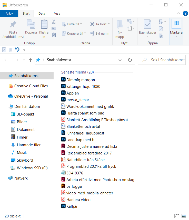Click the Byt namn rename button
189x220 pixels.
coord(100,33)
